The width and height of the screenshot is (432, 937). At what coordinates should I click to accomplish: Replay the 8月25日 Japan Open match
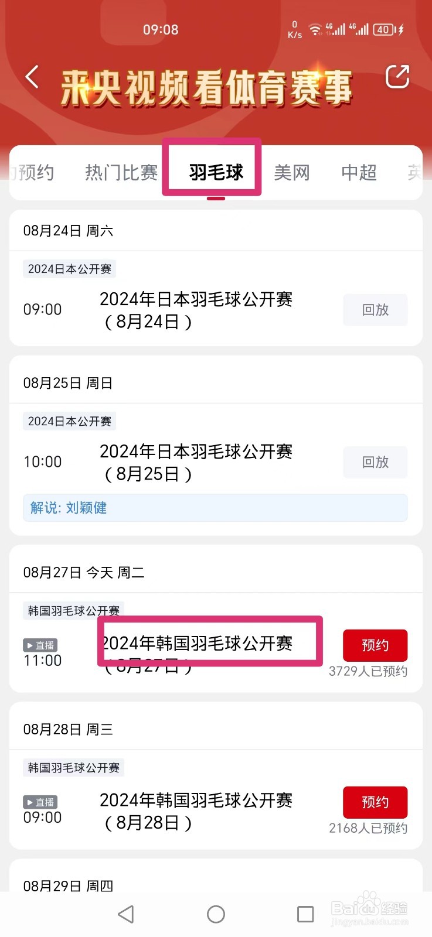[x=375, y=462]
